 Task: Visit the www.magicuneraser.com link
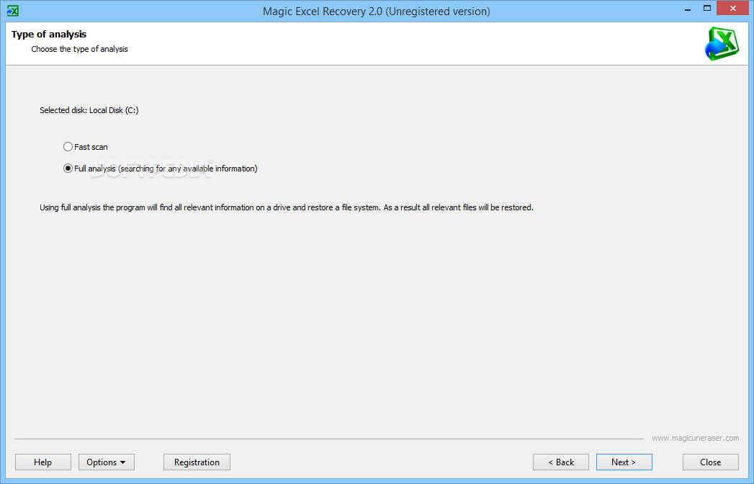pos(696,438)
